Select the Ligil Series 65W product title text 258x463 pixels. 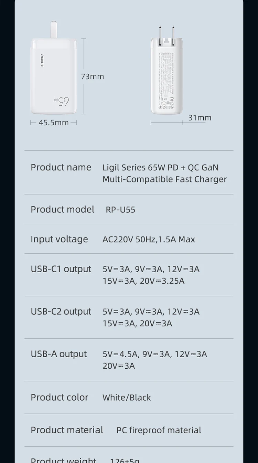click(x=164, y=173)
